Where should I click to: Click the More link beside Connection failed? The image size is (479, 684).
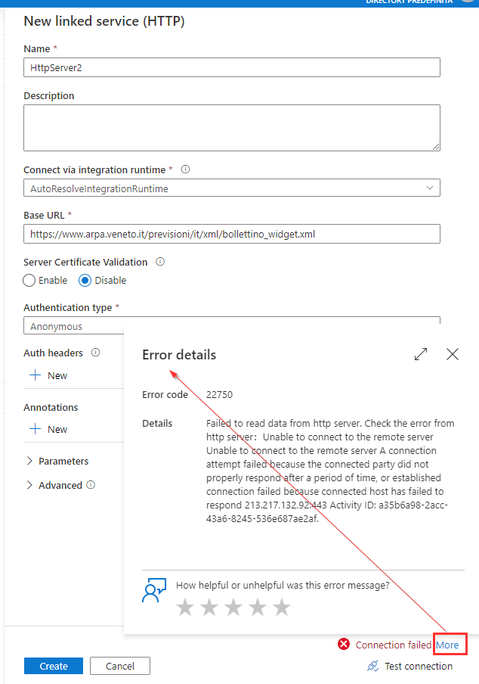(x=448, y=645)
